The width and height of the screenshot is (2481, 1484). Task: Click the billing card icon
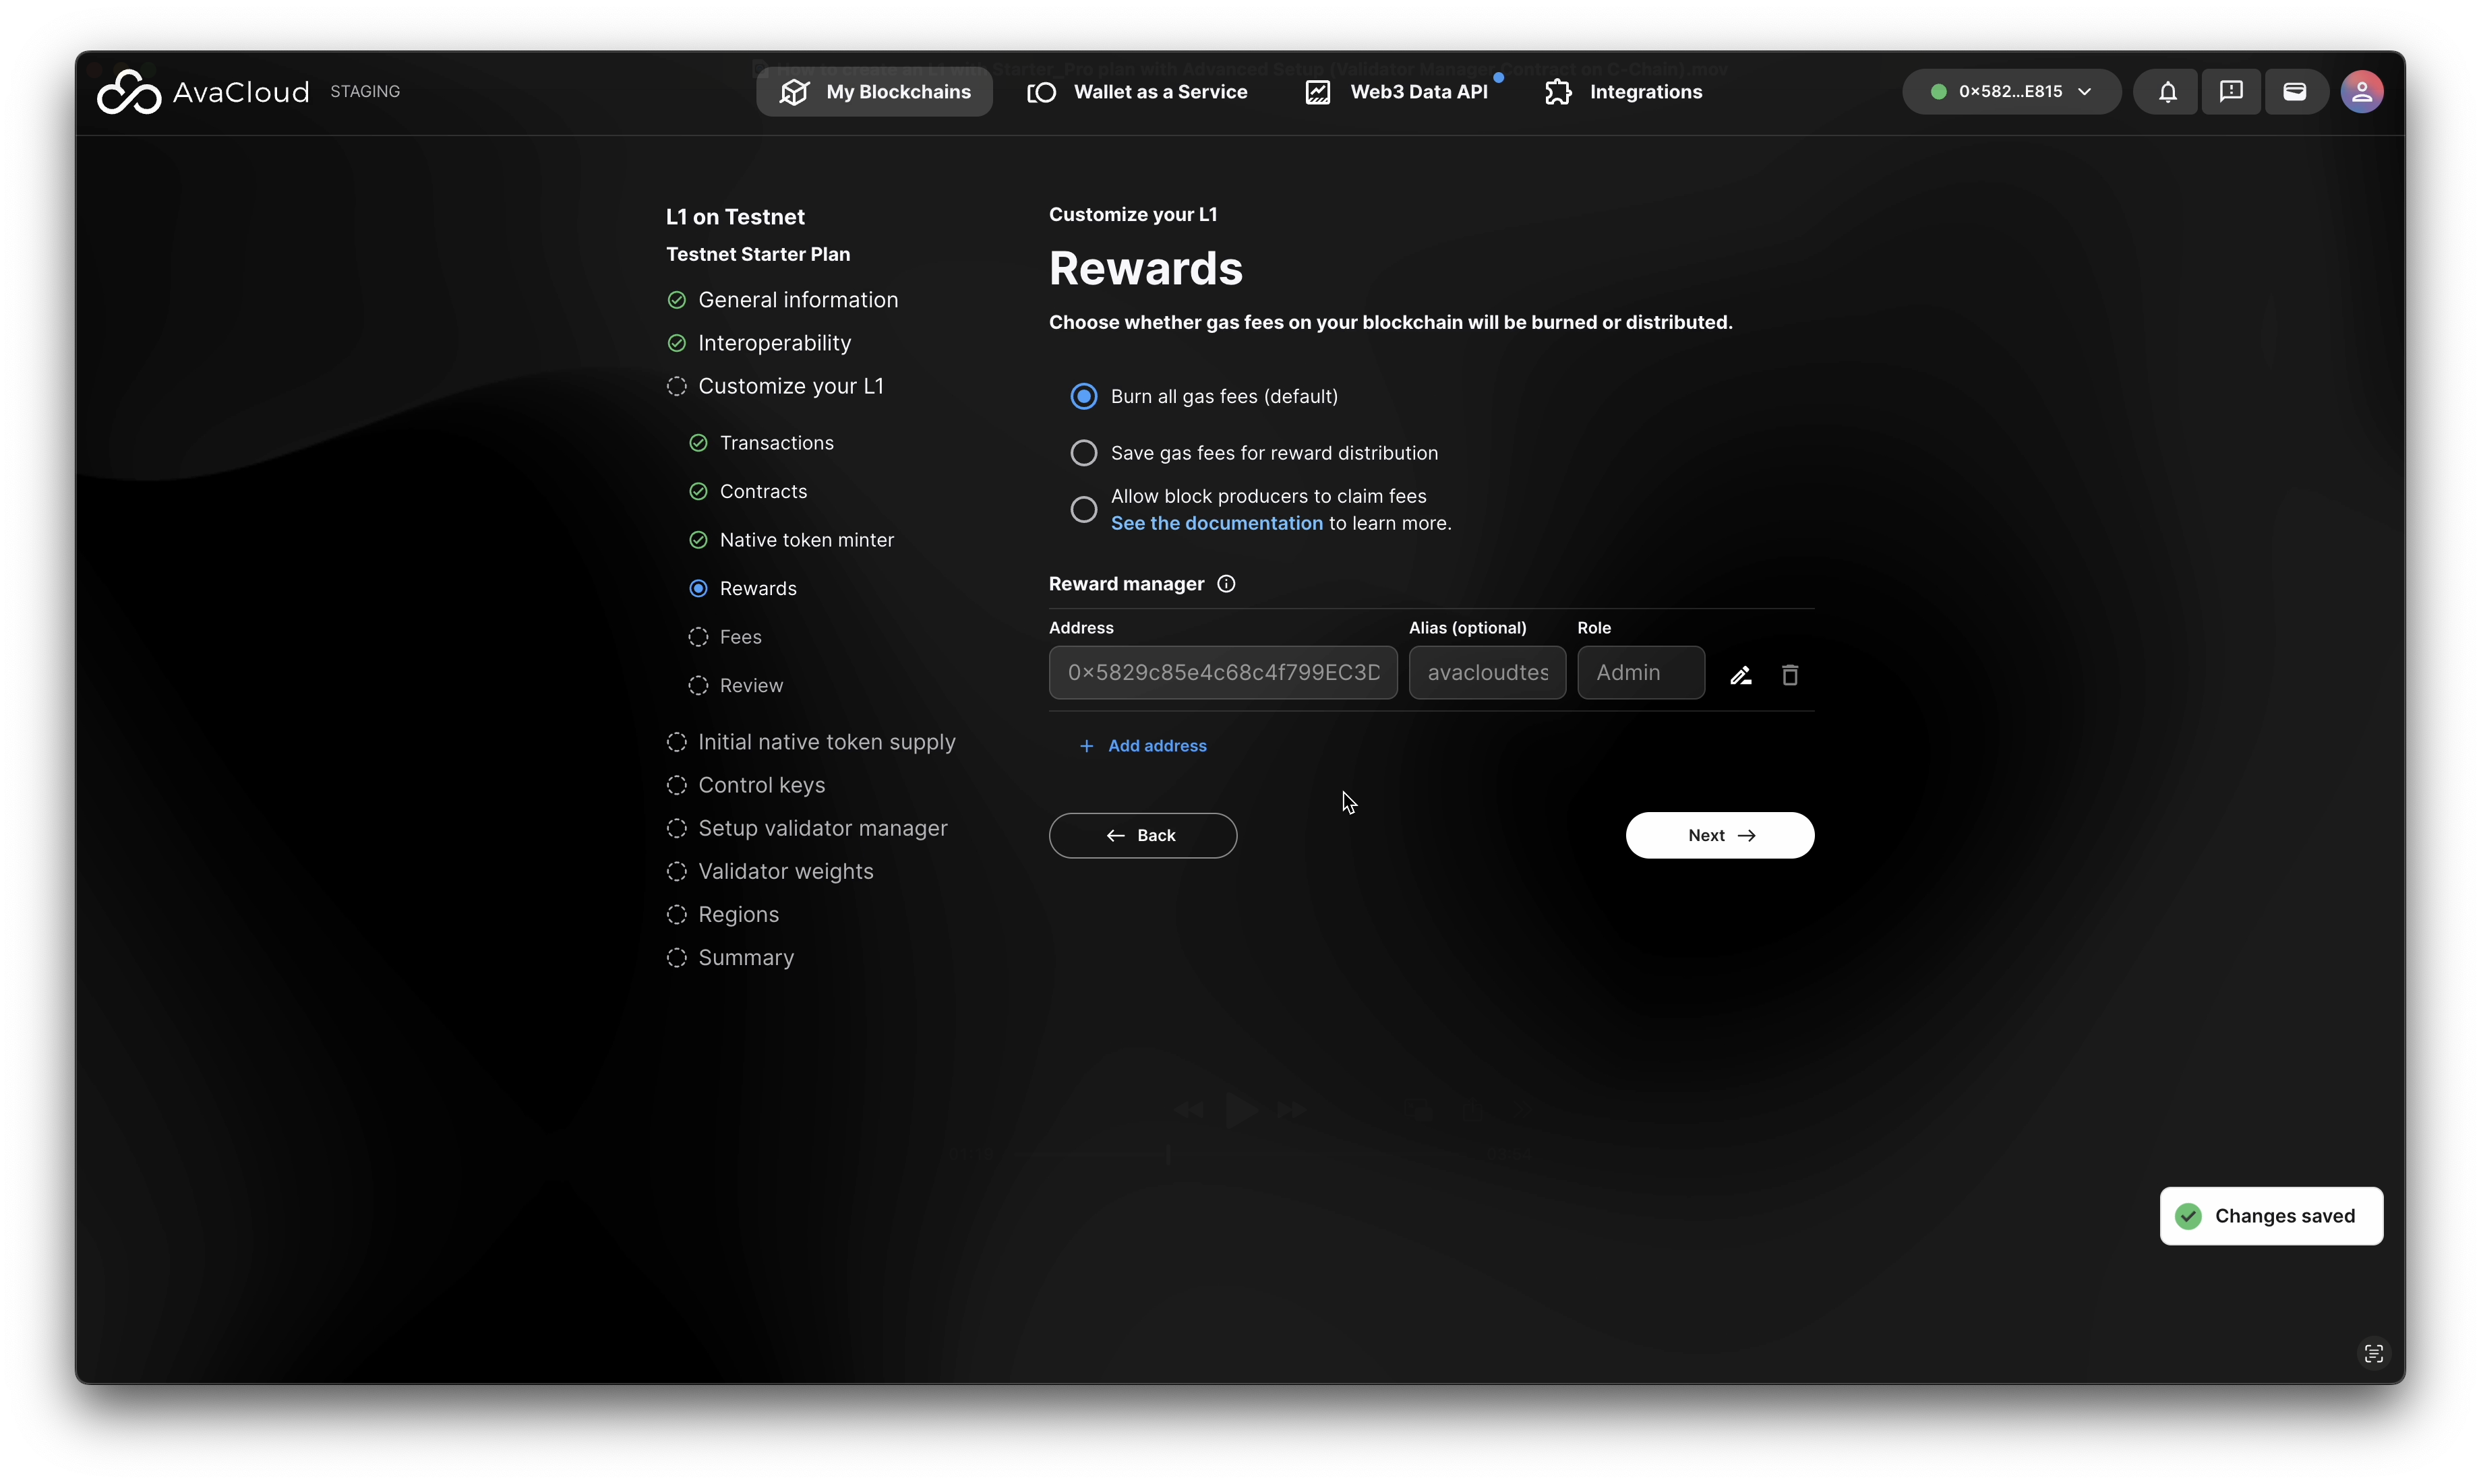pos(2294,92)
